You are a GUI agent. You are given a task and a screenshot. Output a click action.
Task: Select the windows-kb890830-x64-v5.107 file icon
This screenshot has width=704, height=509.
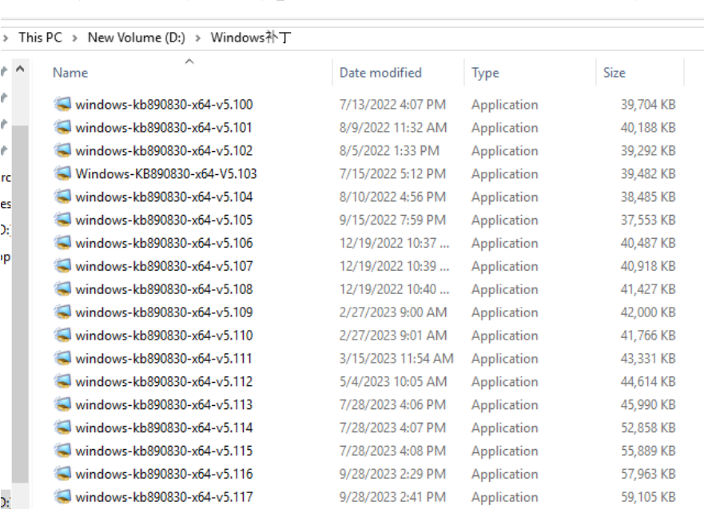tap(62, 266)
